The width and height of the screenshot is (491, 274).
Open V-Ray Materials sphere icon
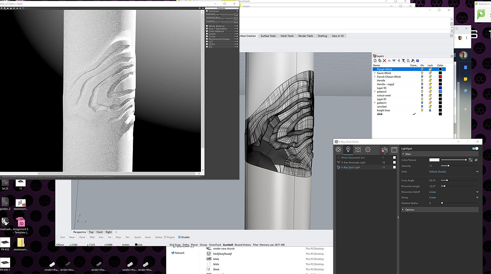(338, 150)
